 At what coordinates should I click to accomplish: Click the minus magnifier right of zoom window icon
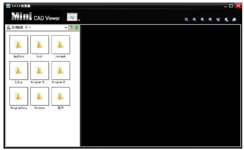[202, 19]
